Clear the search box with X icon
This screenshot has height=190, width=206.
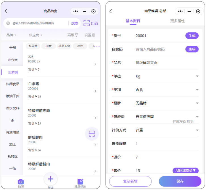(x=8, y=23)
